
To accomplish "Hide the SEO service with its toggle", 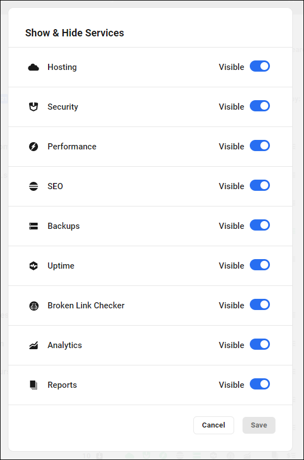I will click(x=260, y=185).
